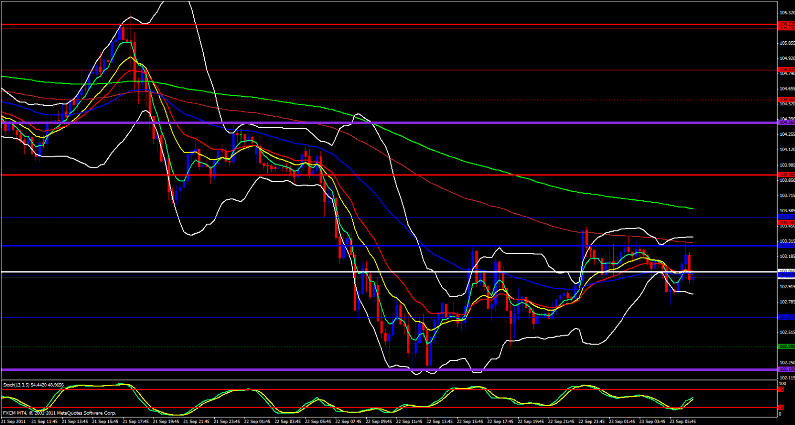795x425 pixels.
Task: Click the 23 Sep 05:45 time label
Action: [683, 422]
